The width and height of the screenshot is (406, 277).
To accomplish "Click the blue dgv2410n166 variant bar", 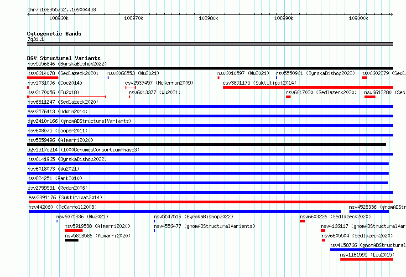I will (x=210, y=126).
